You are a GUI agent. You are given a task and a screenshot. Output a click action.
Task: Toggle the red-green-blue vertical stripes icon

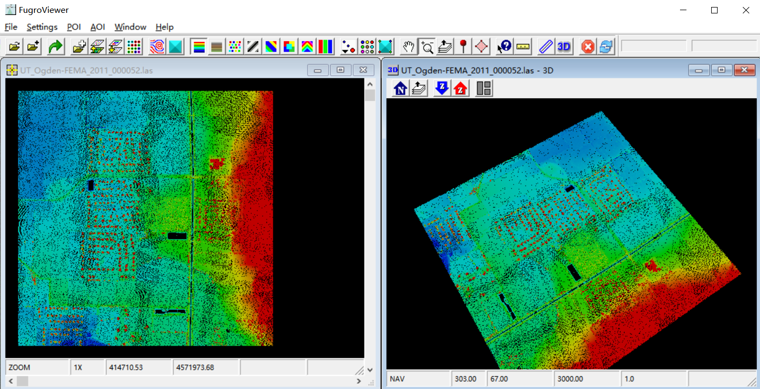click(326, 47)
